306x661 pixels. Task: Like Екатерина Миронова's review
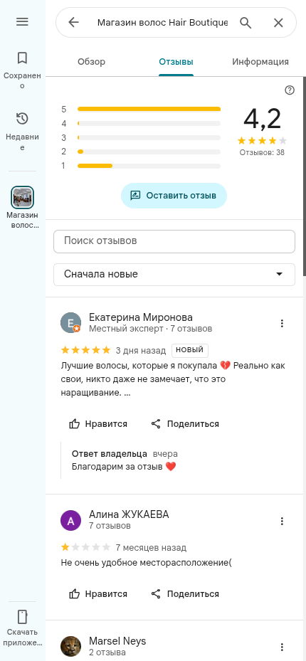coord(98,423)
